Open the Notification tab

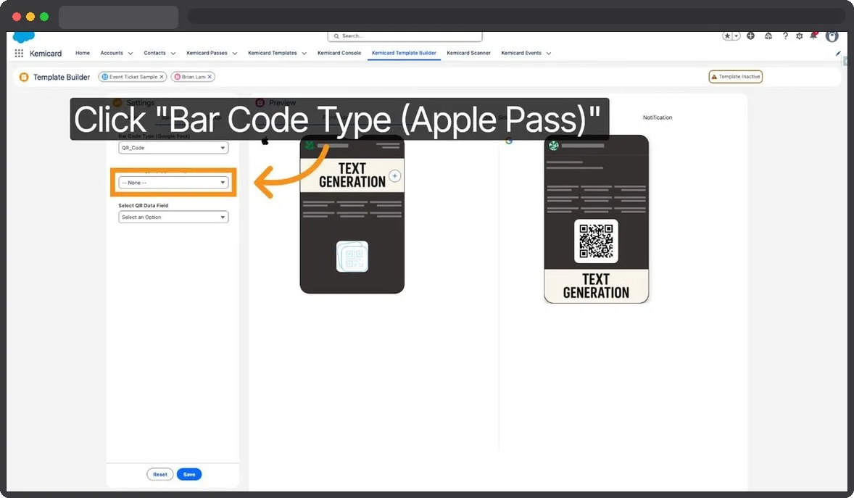click(x=658, y=117)
